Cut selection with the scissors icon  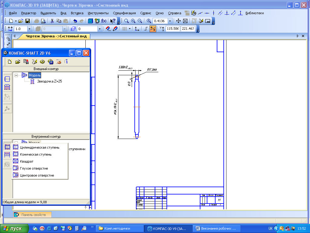[x=52, y=21]
